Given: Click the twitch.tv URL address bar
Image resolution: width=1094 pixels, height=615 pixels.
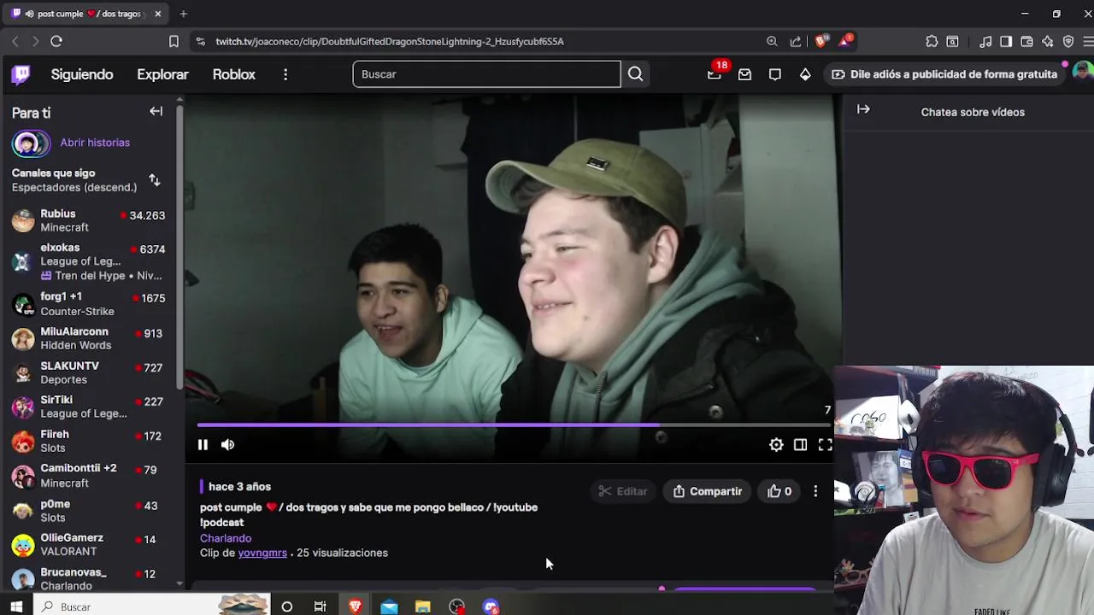Looking at the screenshot, I should tap(390, 41).
